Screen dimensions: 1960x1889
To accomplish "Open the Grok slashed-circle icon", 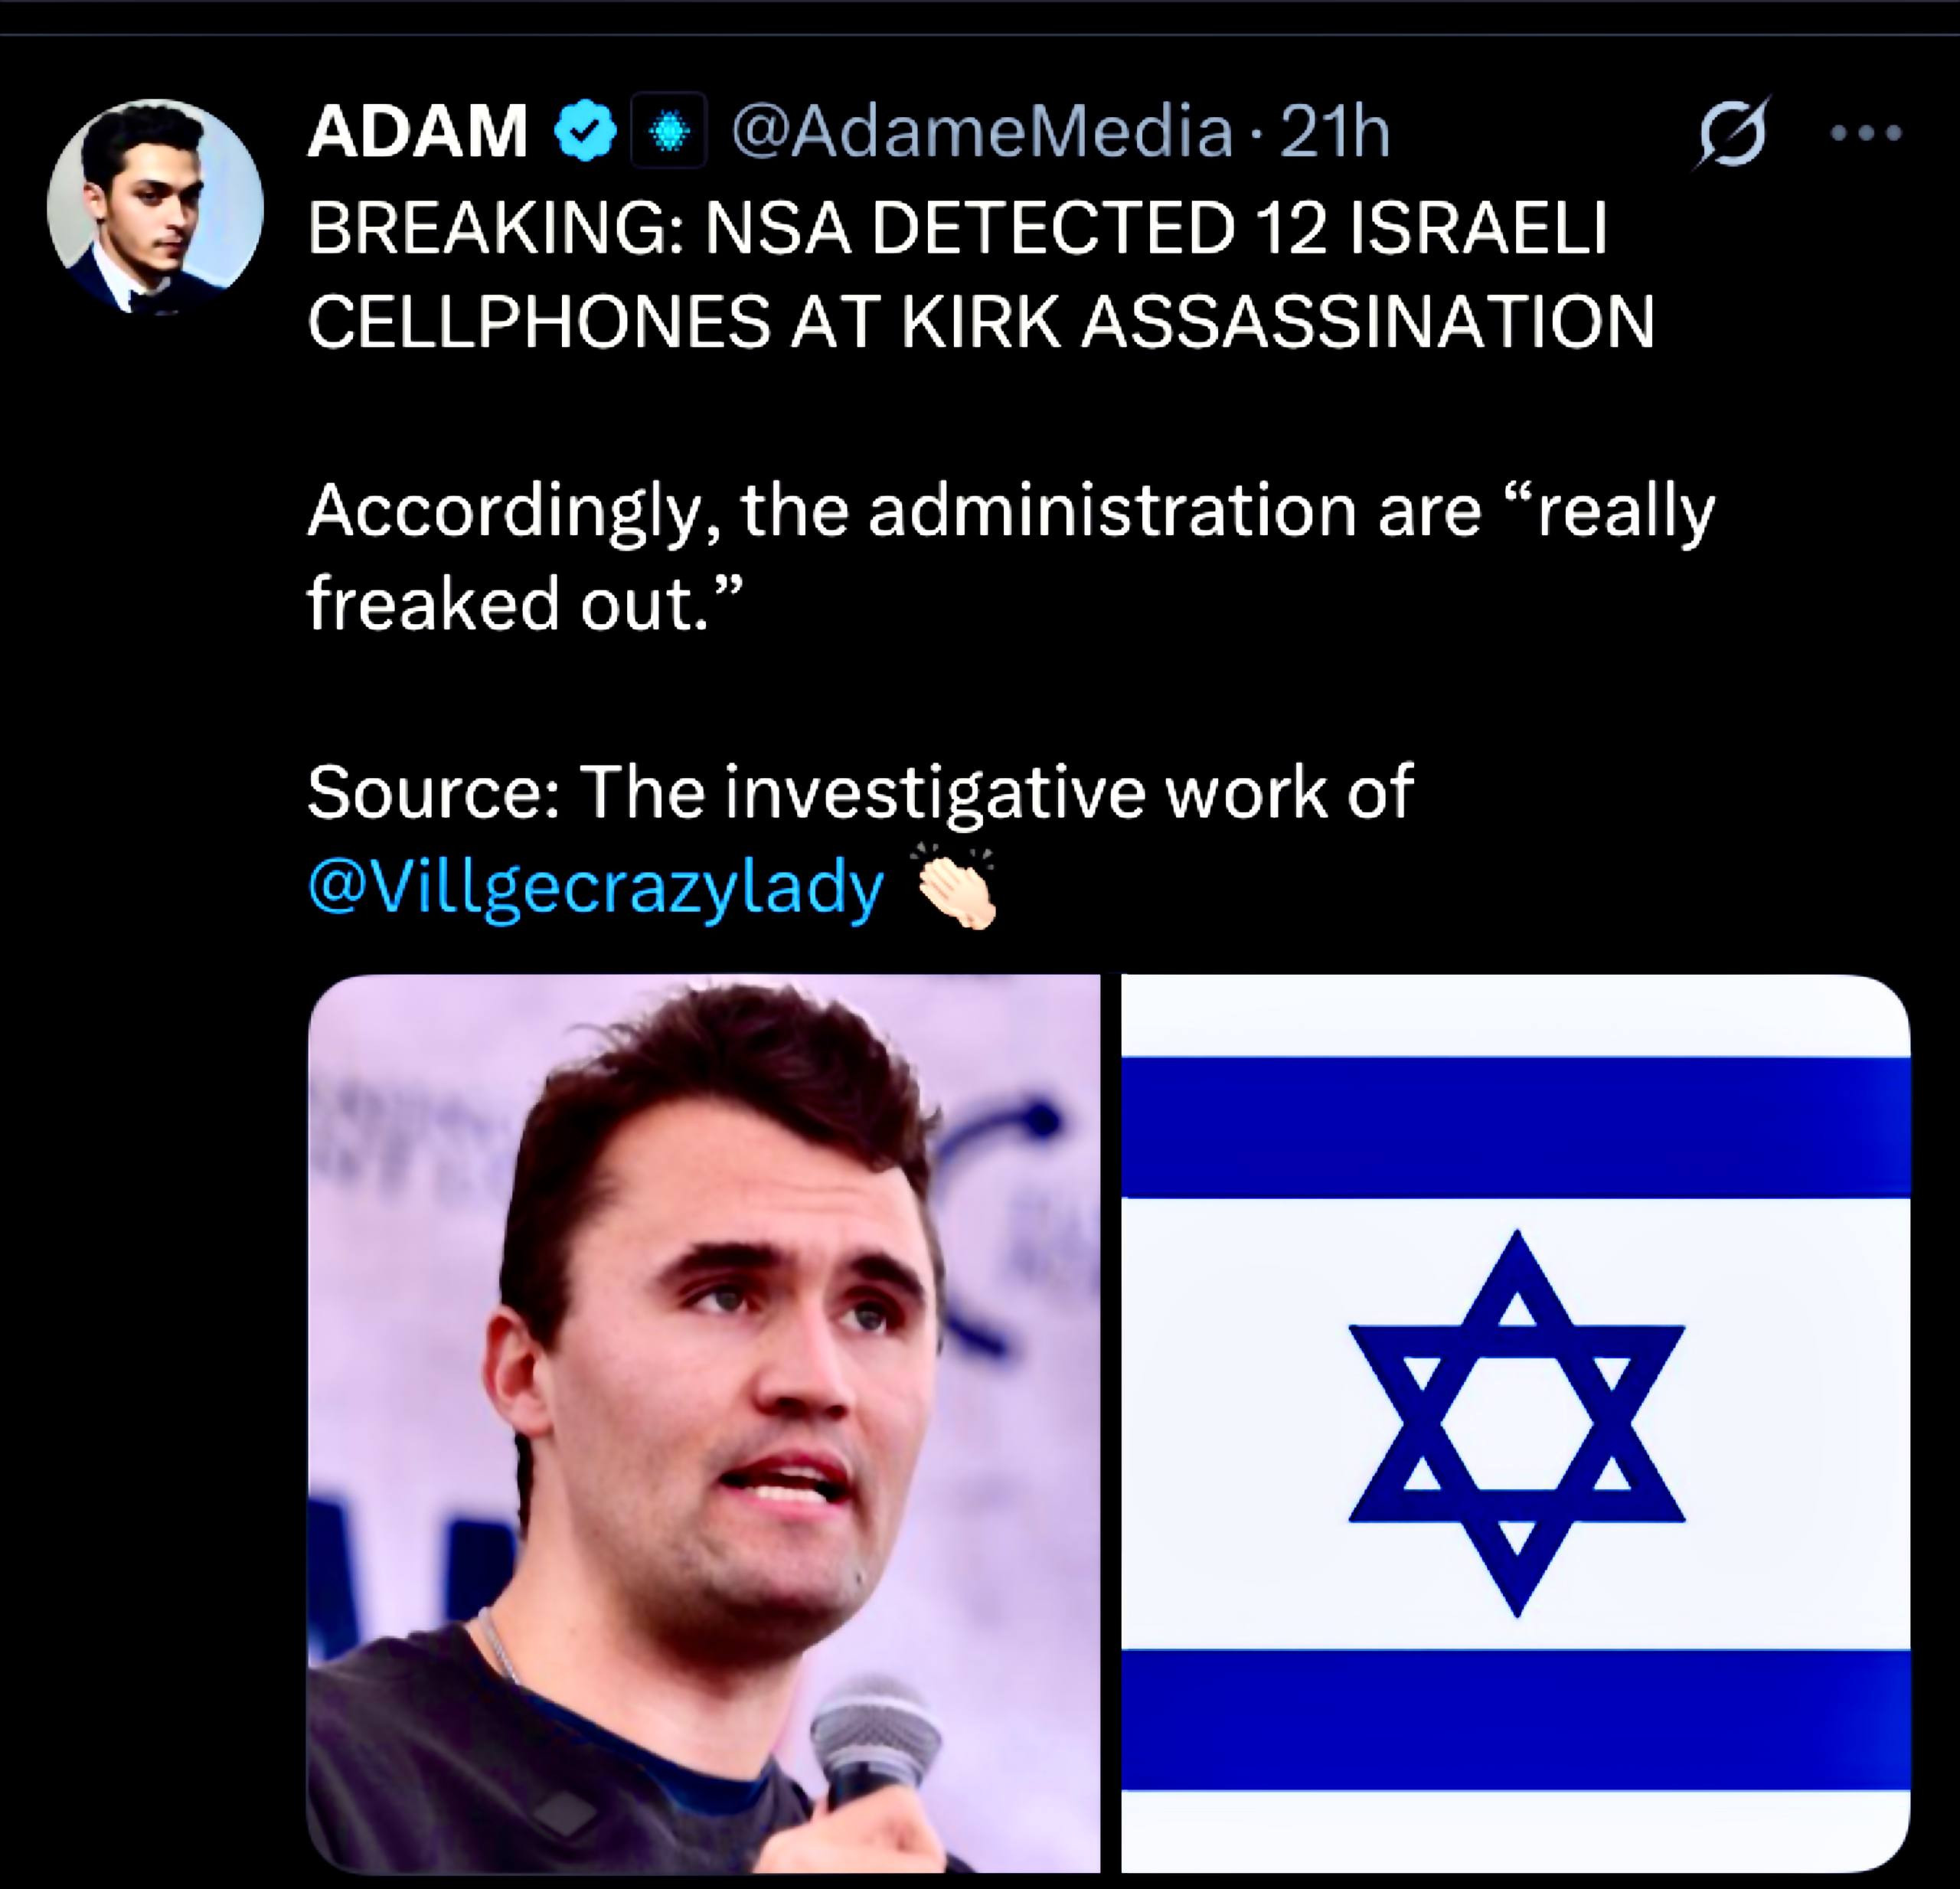I will tap(1731, 134).
